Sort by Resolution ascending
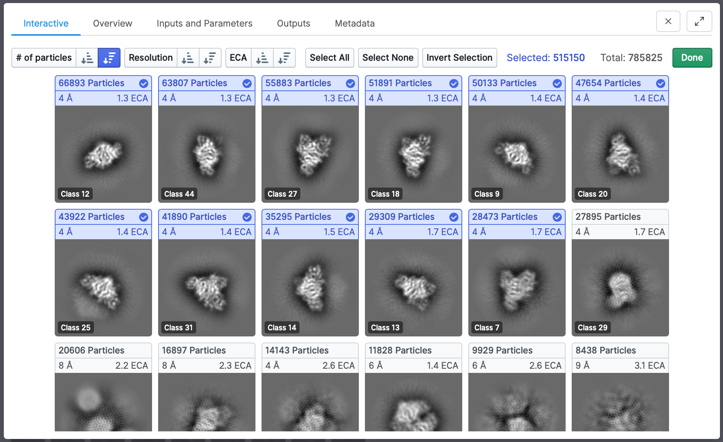Screen dimensions: 723x442 click(188, 58)
